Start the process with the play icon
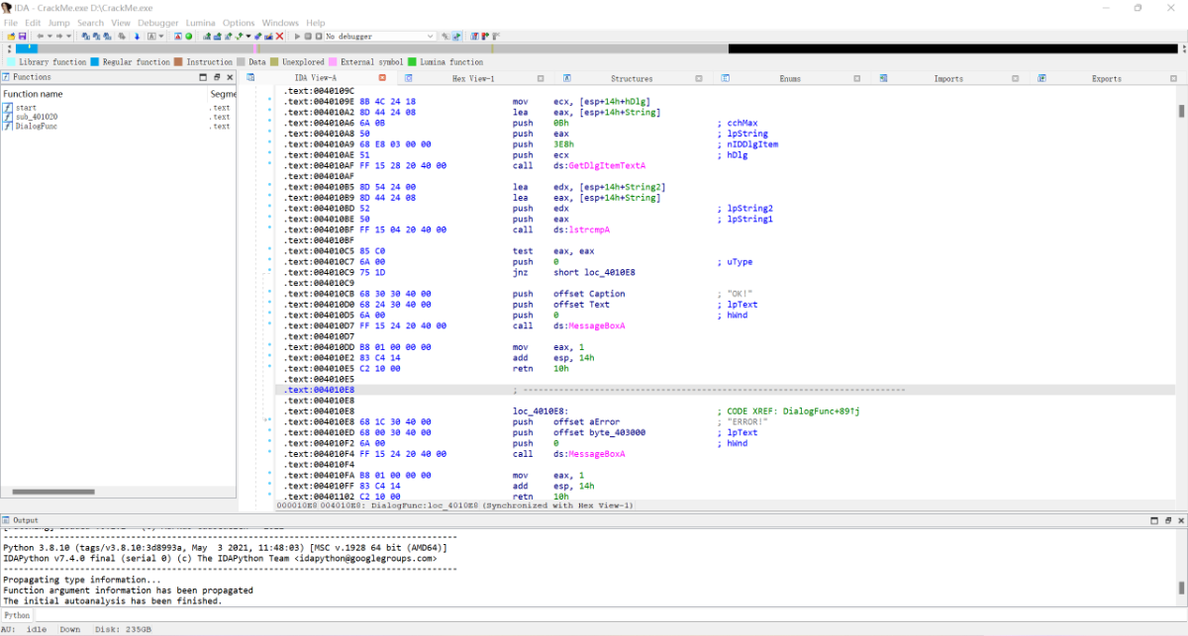Image resolution: width=1188 pixels, height=636 pixels. pyautogui.click(x=296, y=36)
